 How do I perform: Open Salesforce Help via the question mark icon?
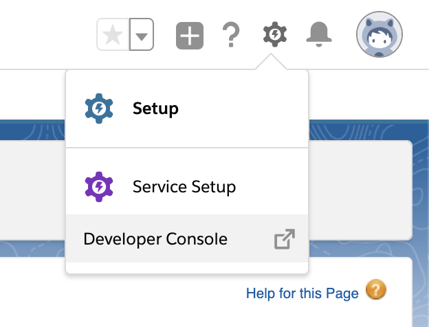232,34
